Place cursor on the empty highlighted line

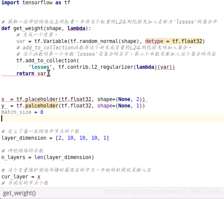point(112,119)
